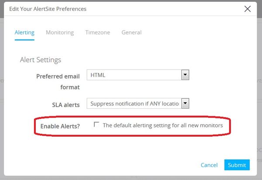Go to the General tab
The image size is (262, 180).
pos(131,32)
